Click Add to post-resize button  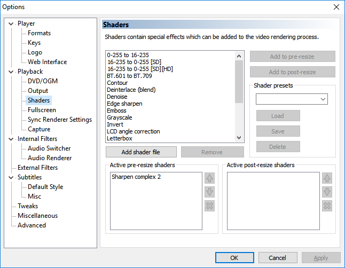pos(293,72)
